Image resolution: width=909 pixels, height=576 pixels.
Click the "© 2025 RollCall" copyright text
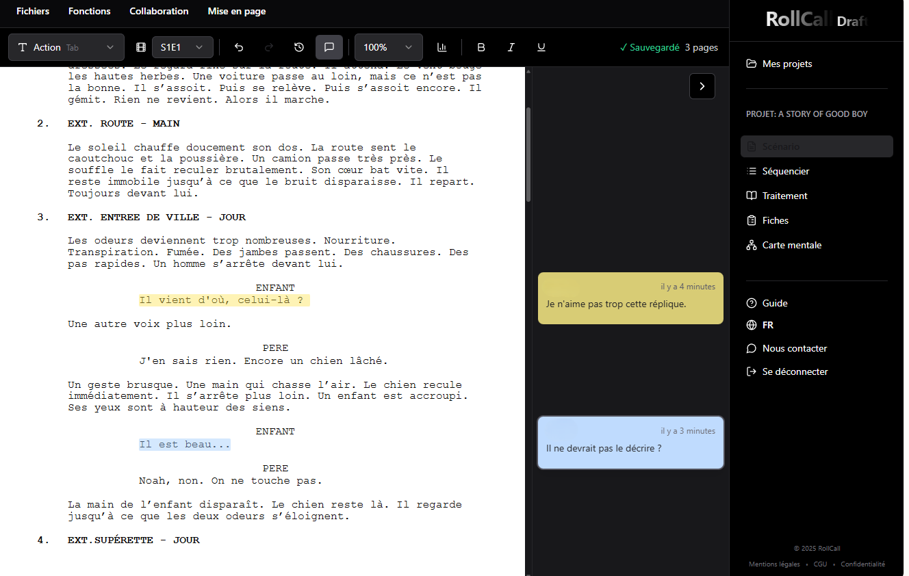[817, 548]
